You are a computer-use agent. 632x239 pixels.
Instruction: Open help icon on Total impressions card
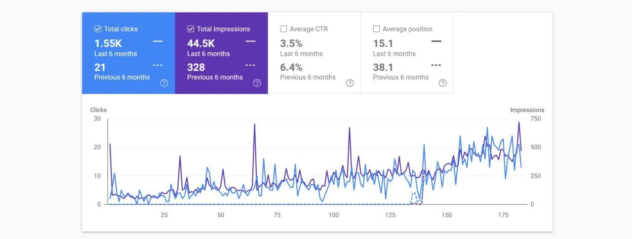[257, 83]
